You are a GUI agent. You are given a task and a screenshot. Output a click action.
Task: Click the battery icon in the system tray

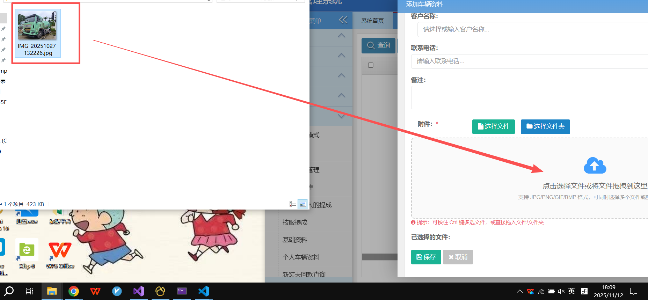pos(551,291)
